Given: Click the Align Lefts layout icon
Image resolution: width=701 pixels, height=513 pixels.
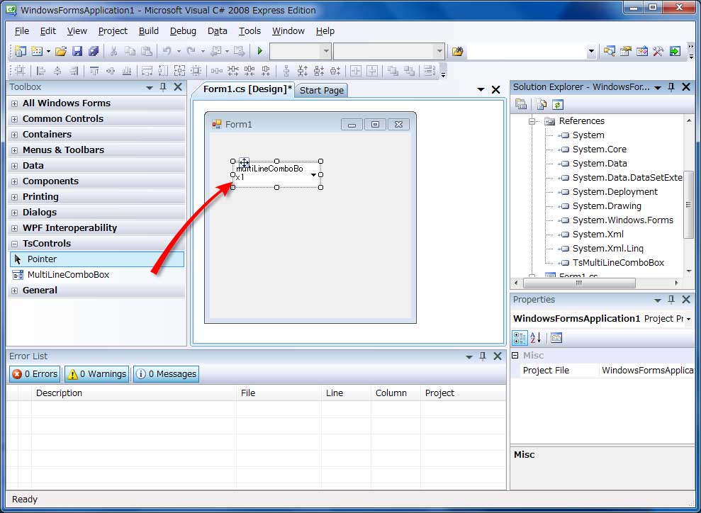Looking at the screenshot, I should point(41,71).
